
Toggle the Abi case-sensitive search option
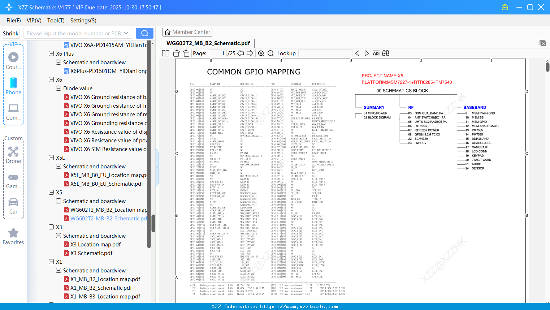point(376,53)
